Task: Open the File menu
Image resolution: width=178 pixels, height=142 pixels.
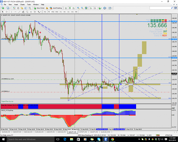Action: pos(5,5)
